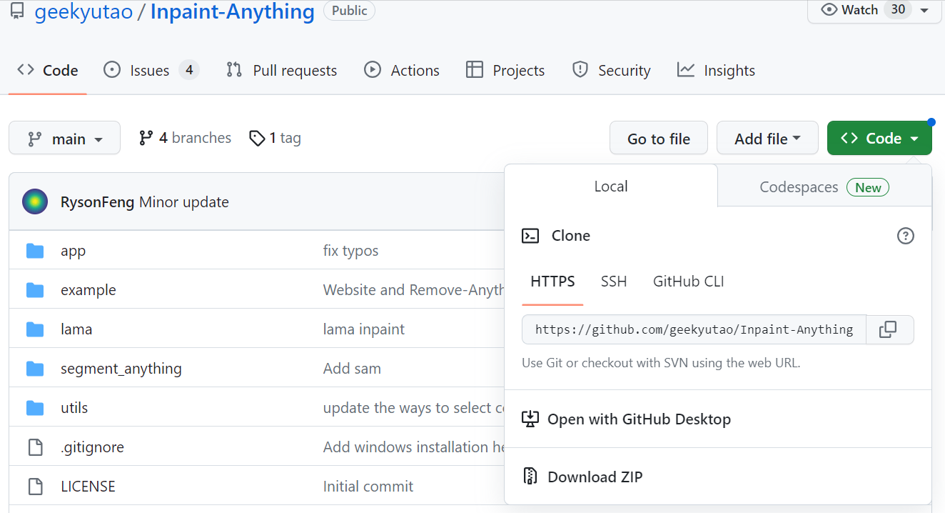Open the 'lama inpaint' commit message
The image size is (945, 513).
coord(364,329)
